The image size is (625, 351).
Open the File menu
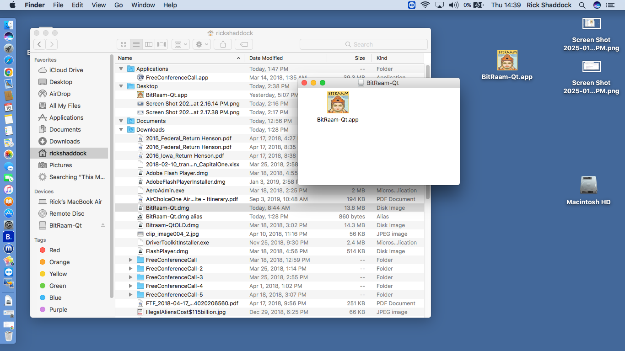[58, 5]
